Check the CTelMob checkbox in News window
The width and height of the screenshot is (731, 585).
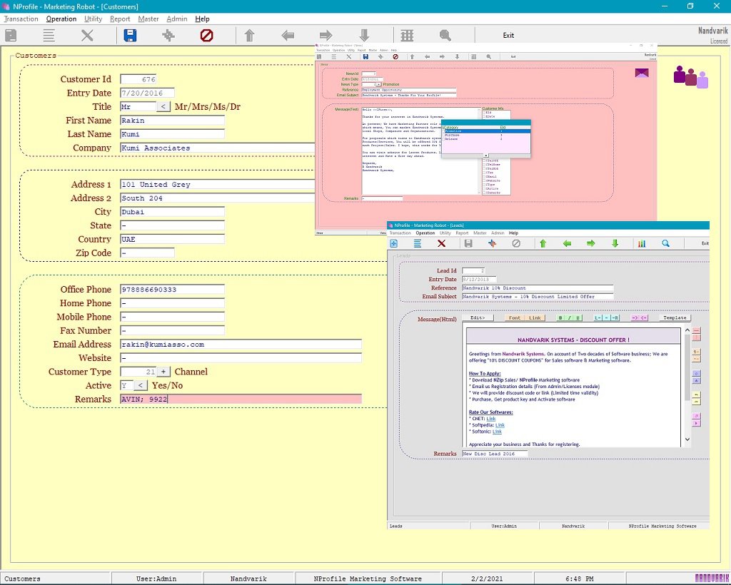coord(484,168)
